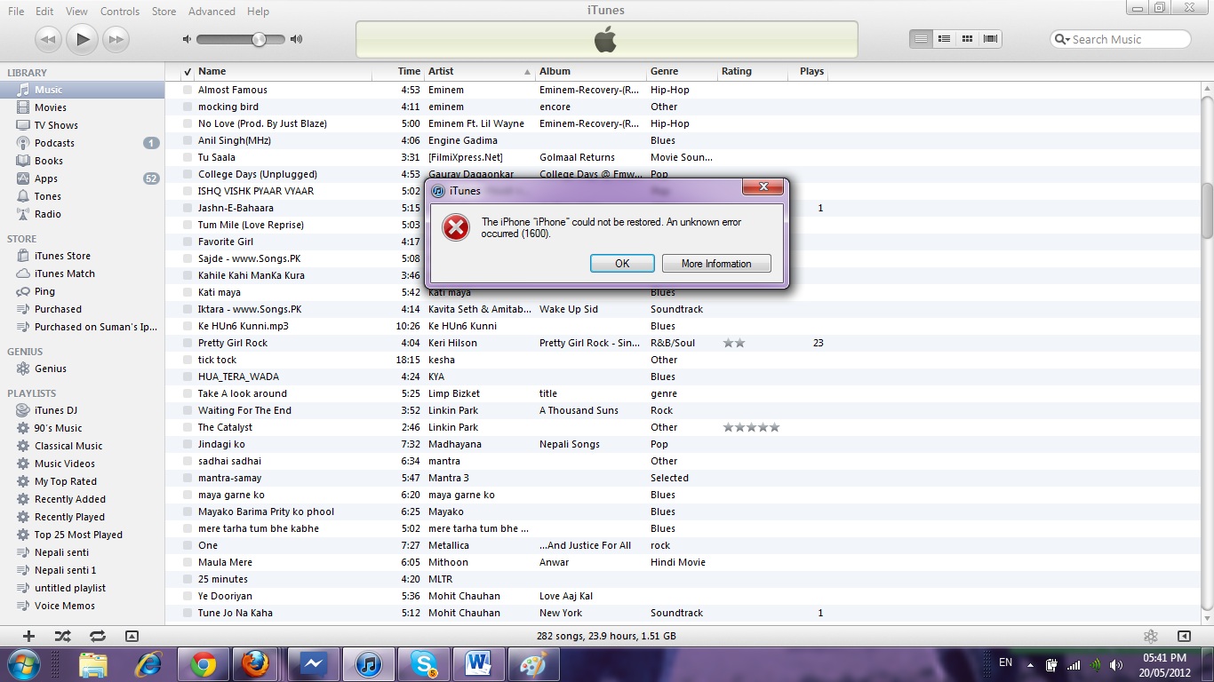The image size is (1214, 682).
Task: Focus the Search Music field
Action: click(x=1121, y=39)
